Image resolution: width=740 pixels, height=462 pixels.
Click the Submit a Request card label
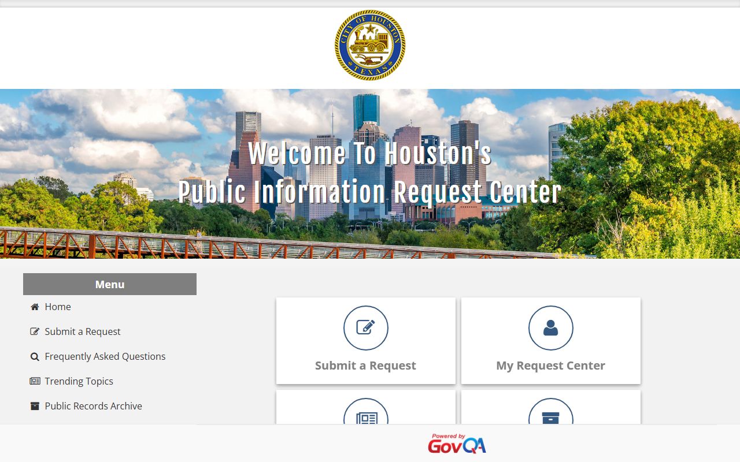[365, 366]
